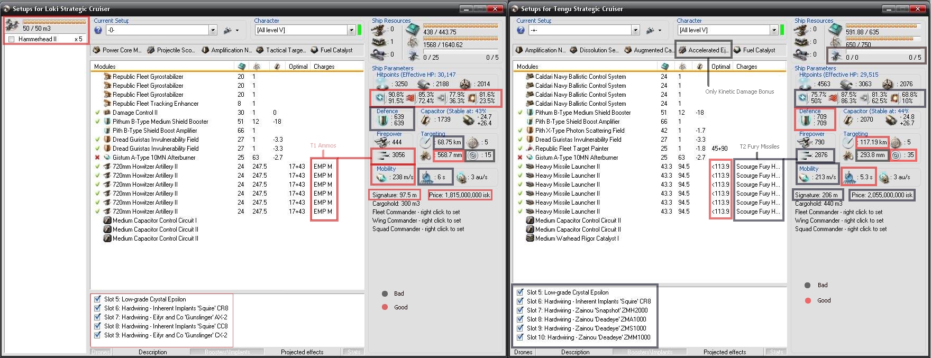Click the powergrid icon beside 1568 / 1640.62
931x358 pixels.
tap(413, 42)
